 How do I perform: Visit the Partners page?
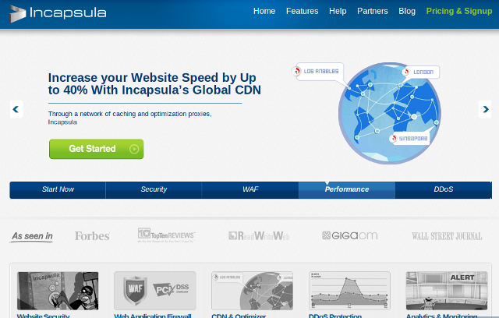(373, 12)
